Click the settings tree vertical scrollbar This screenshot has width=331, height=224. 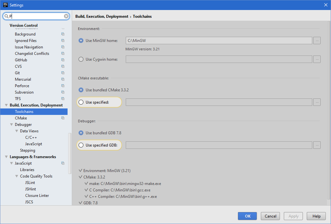[x=70, y=153]
